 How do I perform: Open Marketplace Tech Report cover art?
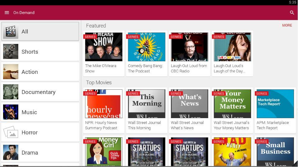pos(275,104)
